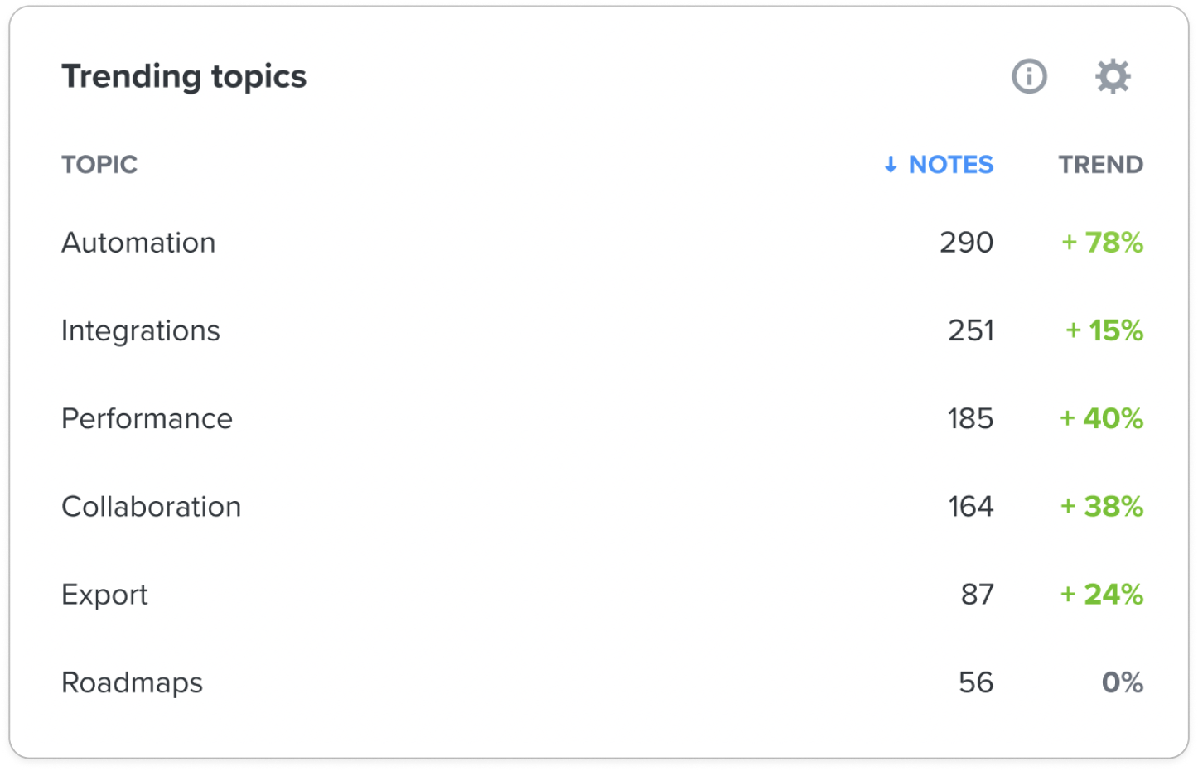Open the Roadmaps topic
The height and width of the screenshot is (771, 1198).
132,682
